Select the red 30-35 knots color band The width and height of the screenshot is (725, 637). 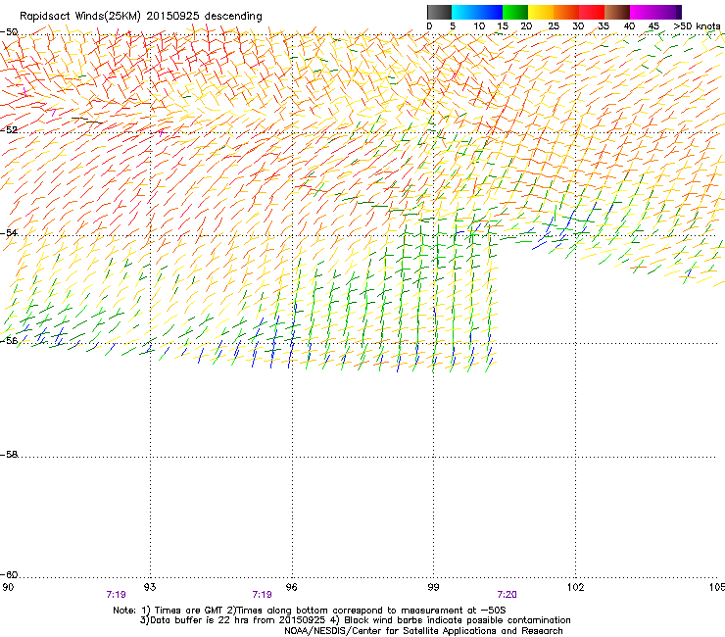click(x=592, y=12)
